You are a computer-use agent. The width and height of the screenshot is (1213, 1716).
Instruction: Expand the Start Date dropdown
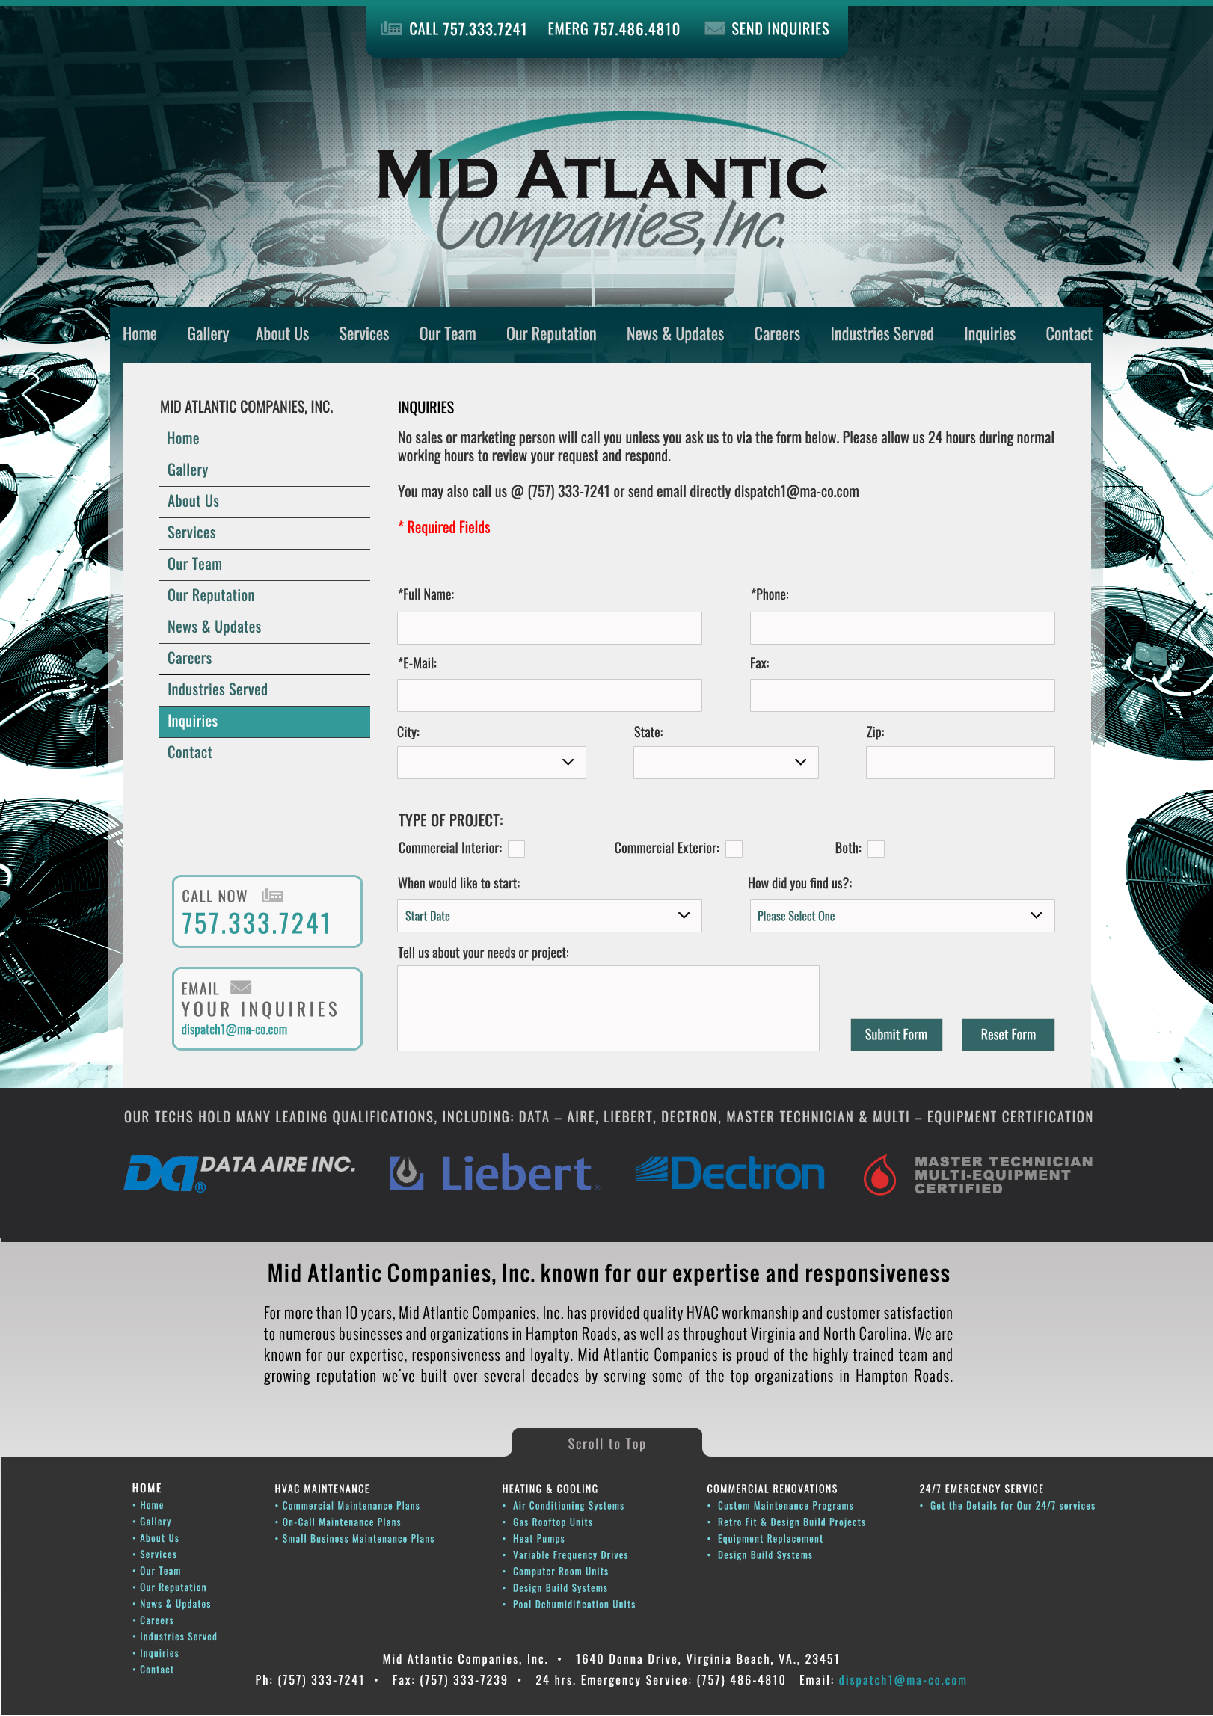point(550,916)
